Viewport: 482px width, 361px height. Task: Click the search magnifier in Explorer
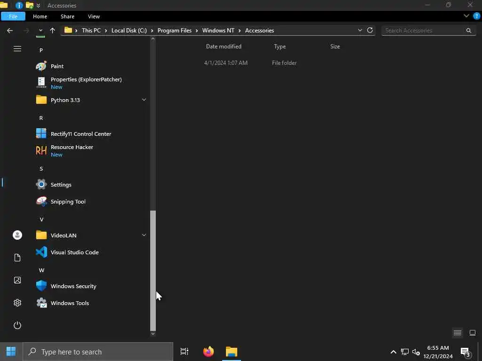pyautogui.click(x=468, y=31)
